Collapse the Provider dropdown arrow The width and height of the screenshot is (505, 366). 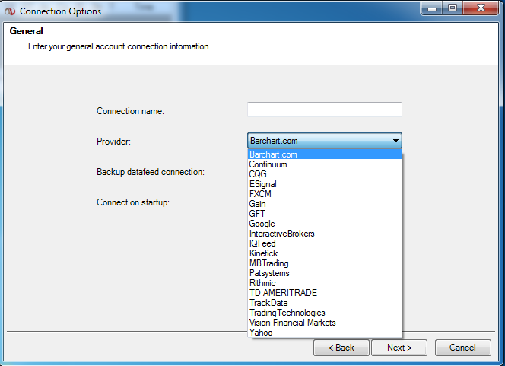point(395,141)
